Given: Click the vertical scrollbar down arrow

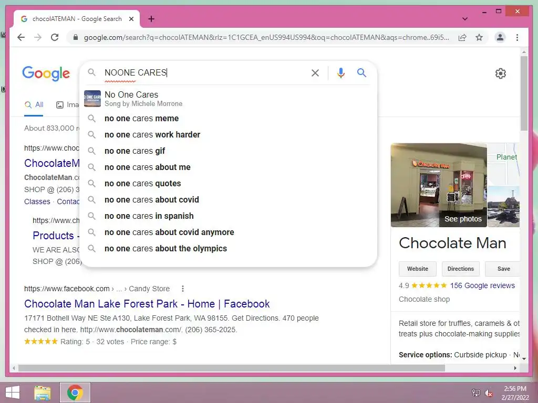Looking at the screenshot, I should click(524, 359).
